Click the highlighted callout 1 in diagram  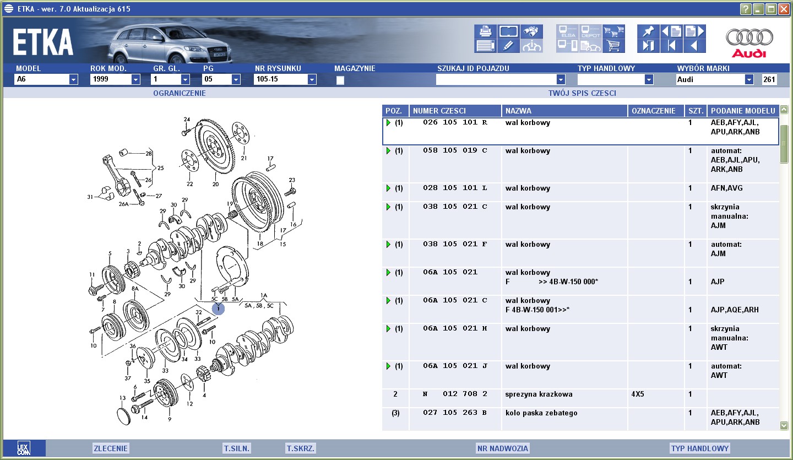219,308
